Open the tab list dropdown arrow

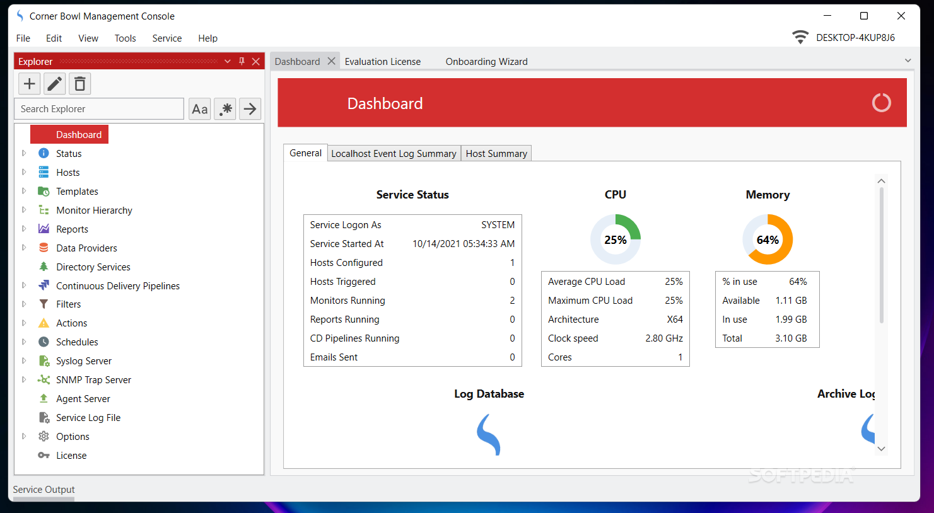point(908,61)
